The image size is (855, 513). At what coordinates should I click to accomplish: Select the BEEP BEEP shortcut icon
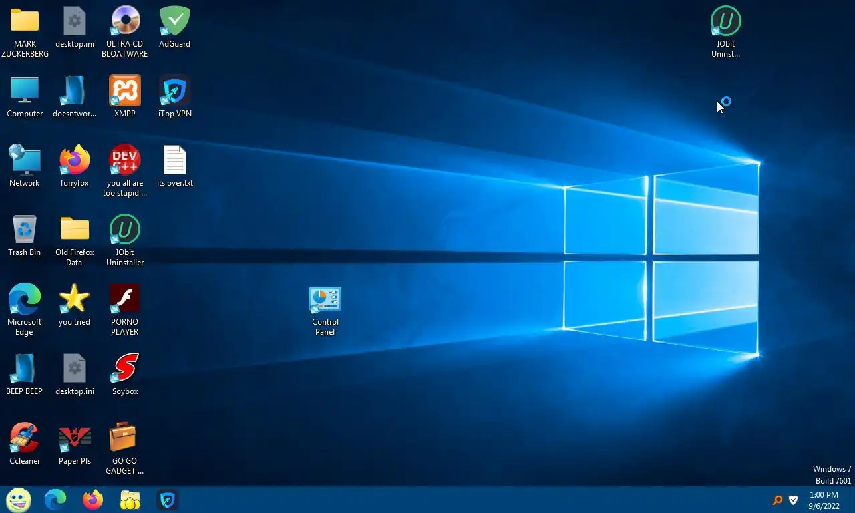pos(25,369)
